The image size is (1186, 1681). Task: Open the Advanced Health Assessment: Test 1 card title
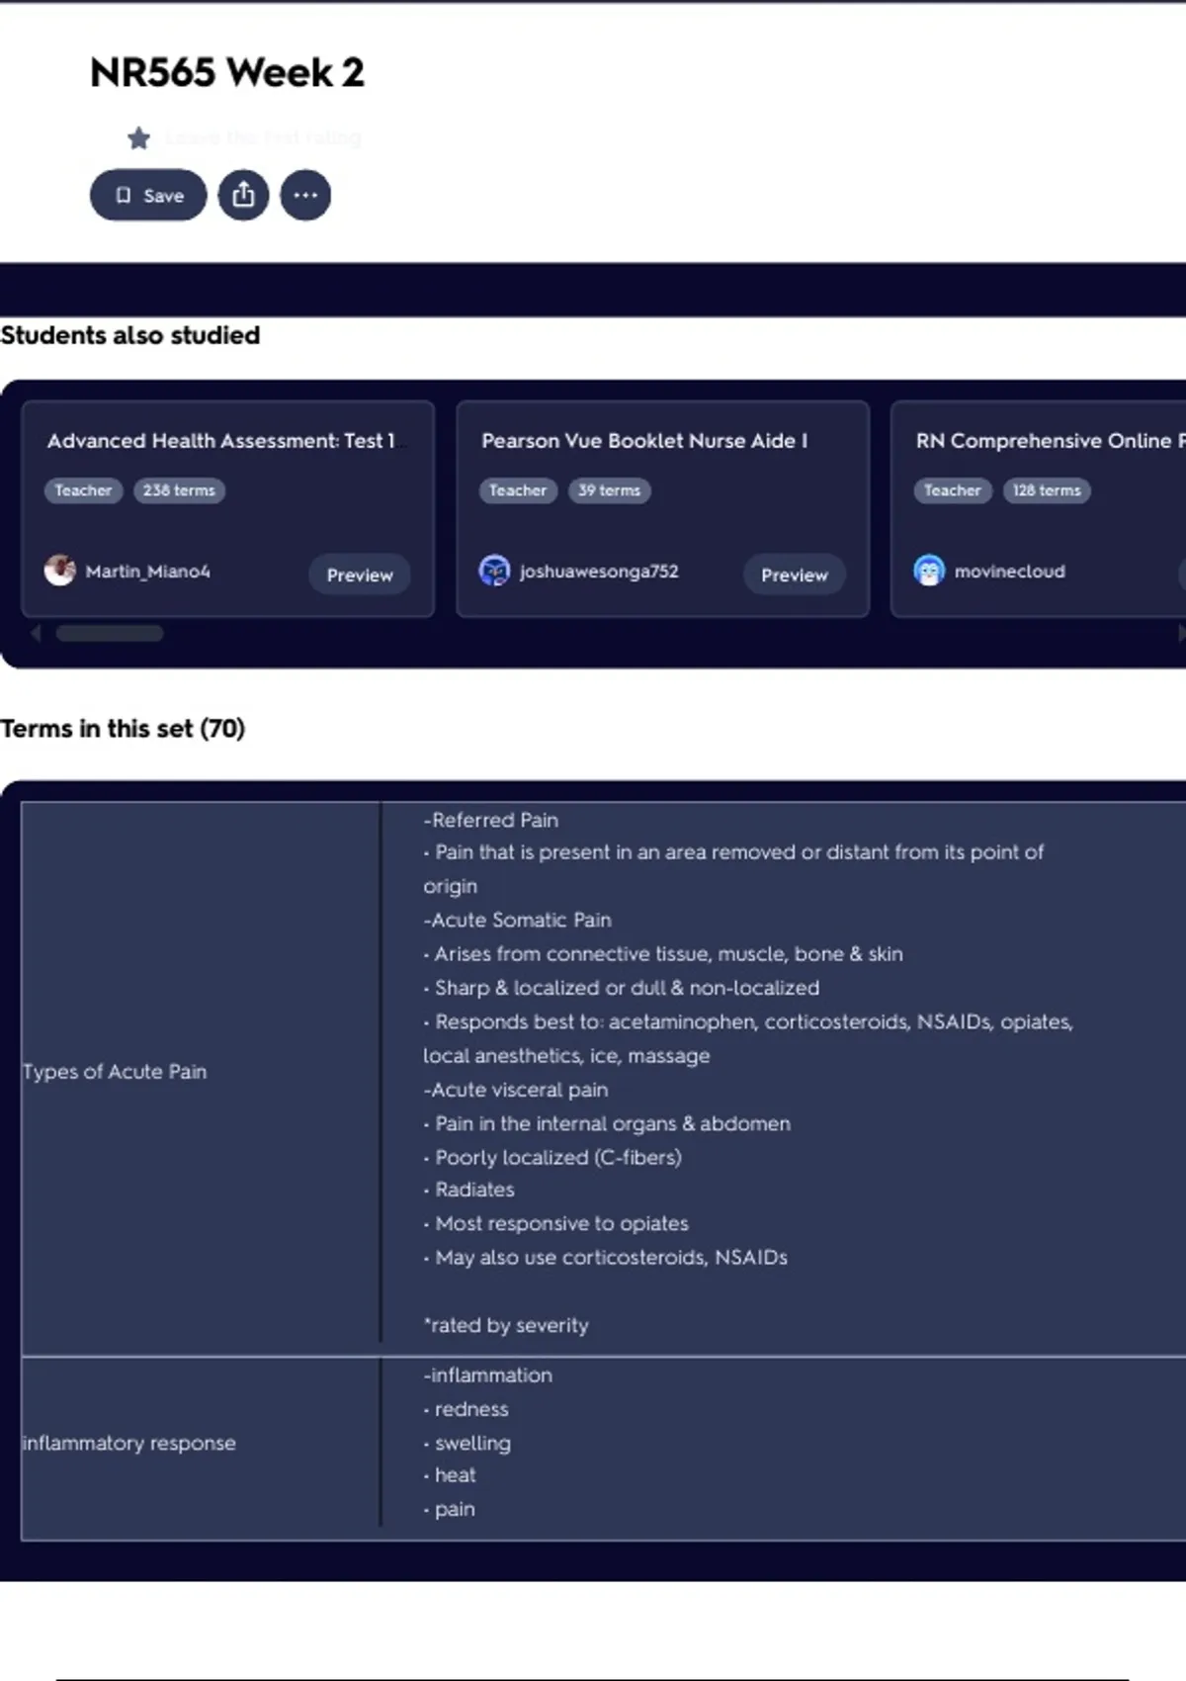coord(220,441)
